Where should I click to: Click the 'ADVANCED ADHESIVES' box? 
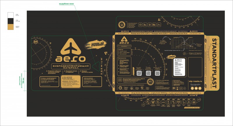(x=92, y=82)
